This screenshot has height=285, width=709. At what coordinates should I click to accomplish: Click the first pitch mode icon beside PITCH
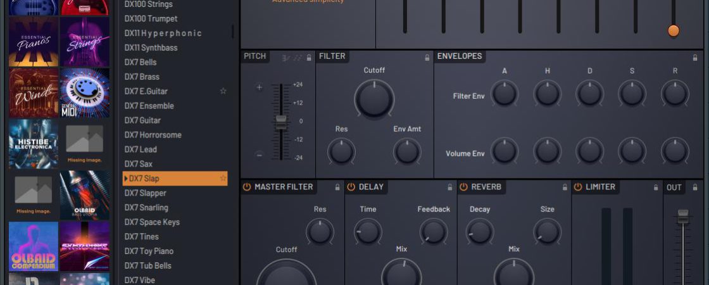pyautogui.click(x=285, y=58)
